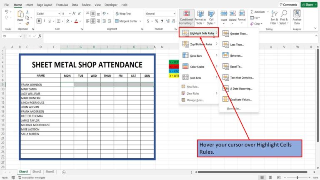Choose Text that Contains rule
This screenshot has height=180, width=320.
tap(239, 77)
